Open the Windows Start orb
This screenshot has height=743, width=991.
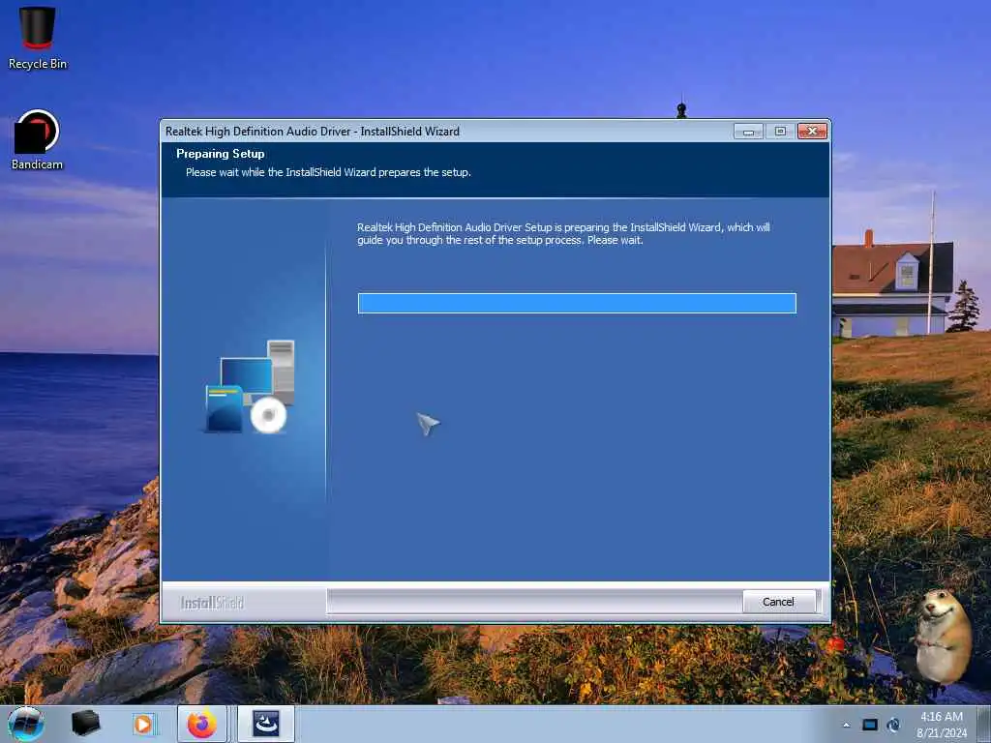[x=26, y=724]
